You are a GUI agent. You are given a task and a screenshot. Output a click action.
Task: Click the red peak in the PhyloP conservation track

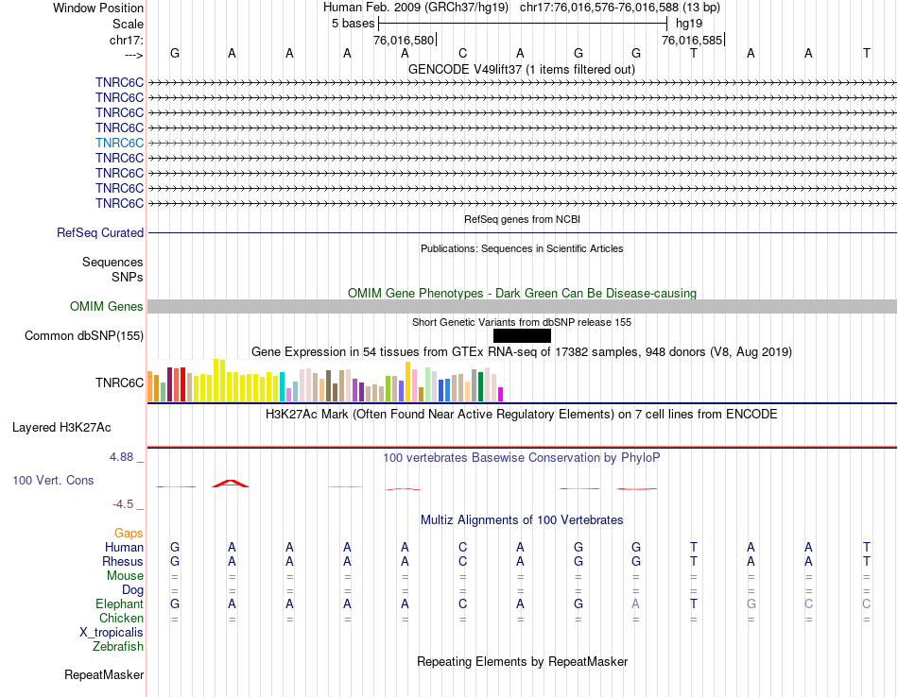(x=231, y=484)
